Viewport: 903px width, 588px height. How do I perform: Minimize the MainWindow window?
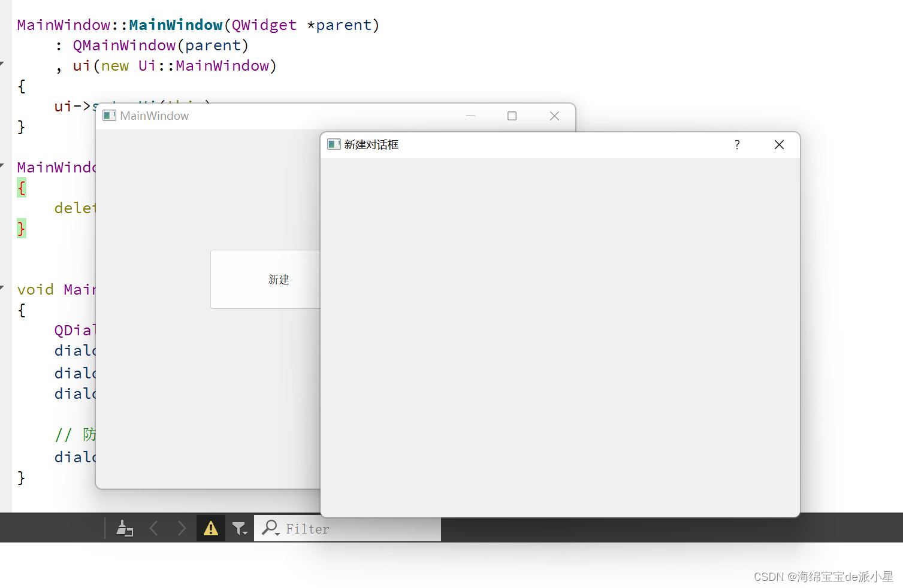tap(470, 116)
